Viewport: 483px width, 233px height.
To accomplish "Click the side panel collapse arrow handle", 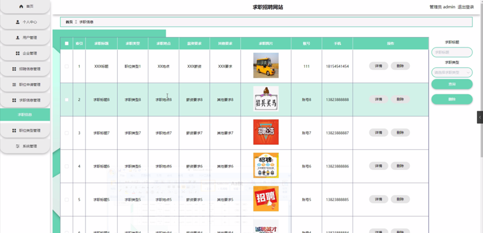I will pyautogui.click(x=480, y=117).
